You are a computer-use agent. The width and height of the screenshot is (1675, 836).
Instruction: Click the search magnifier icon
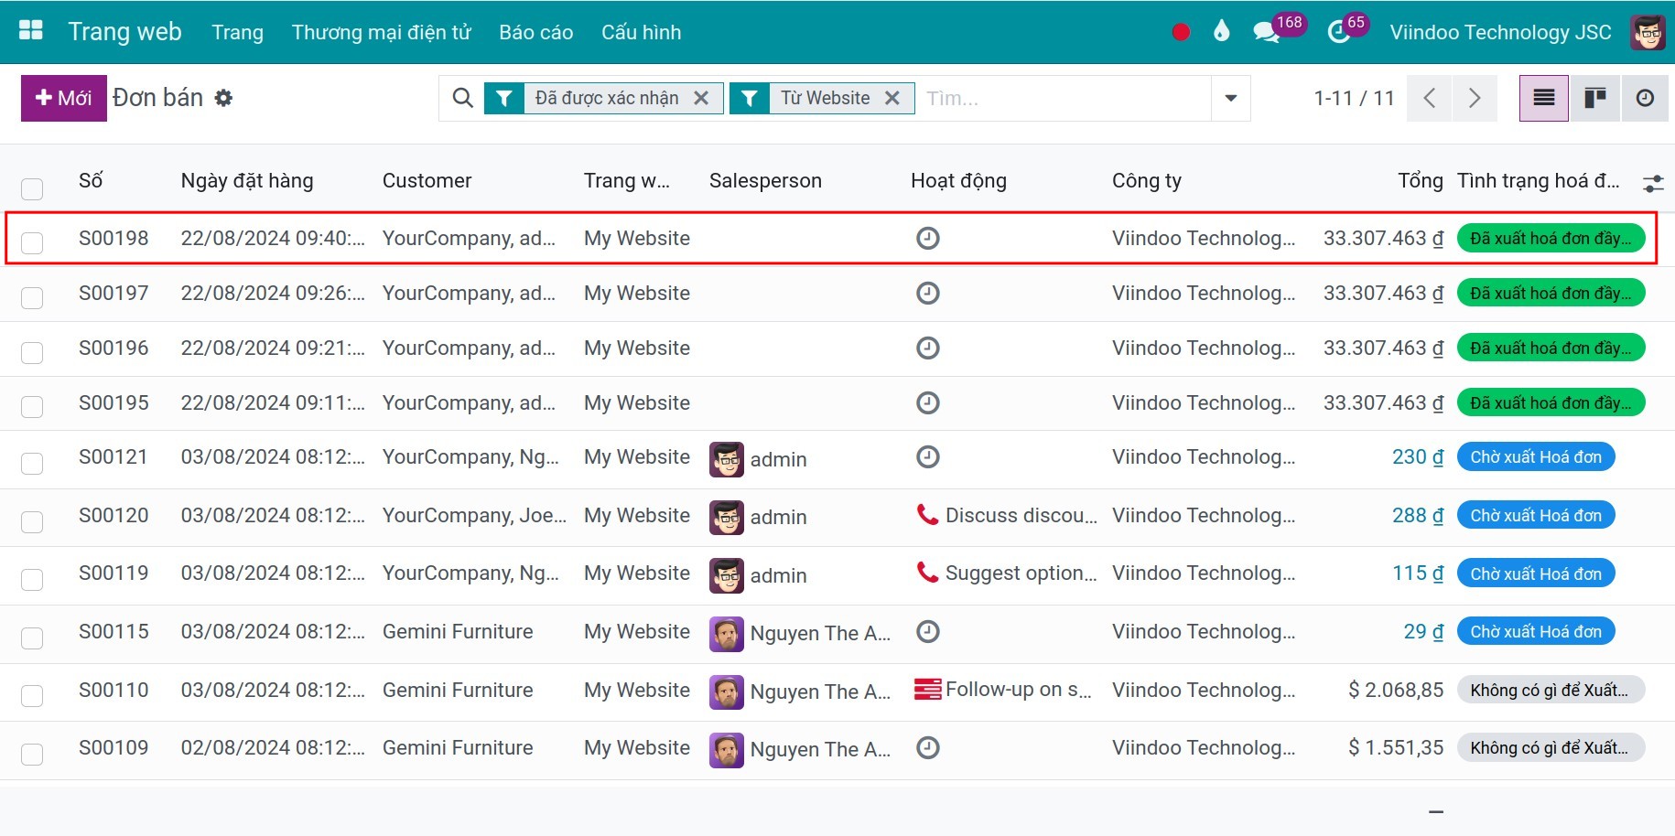463,98
